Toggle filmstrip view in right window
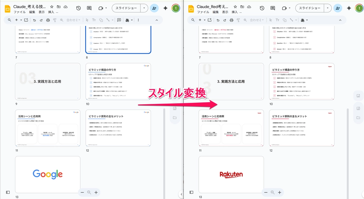Image resolution: width=364 pixels, height=199 pixels. 191,192
